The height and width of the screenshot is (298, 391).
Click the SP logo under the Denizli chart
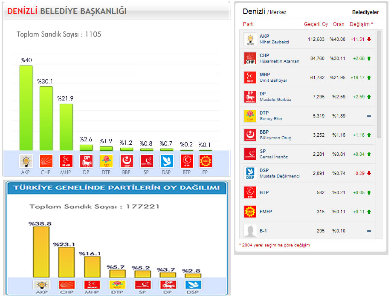tap(147, 161)
